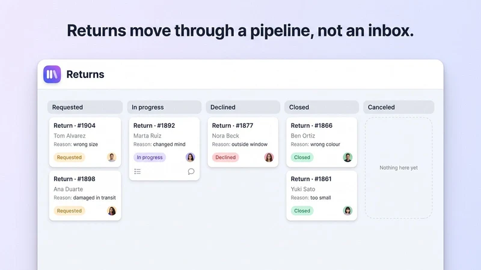481x270 pixels.
Task: Click assignee avatar on Return #1866
Action: pyautogui.click(x=348, y=157)
